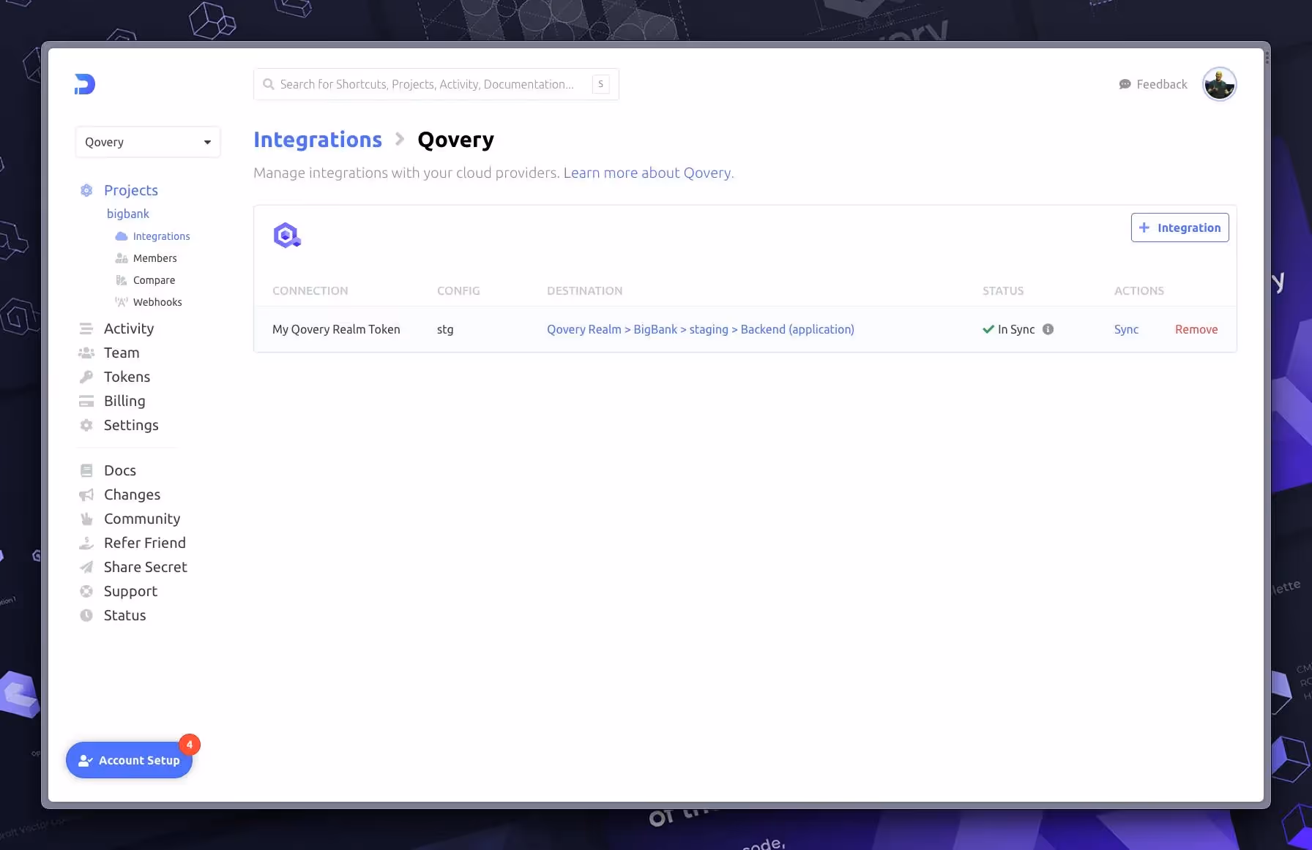This screenshot has height=850, width=1312.
Task: Click the Status clock icon
Action: [x=86, y=615]
